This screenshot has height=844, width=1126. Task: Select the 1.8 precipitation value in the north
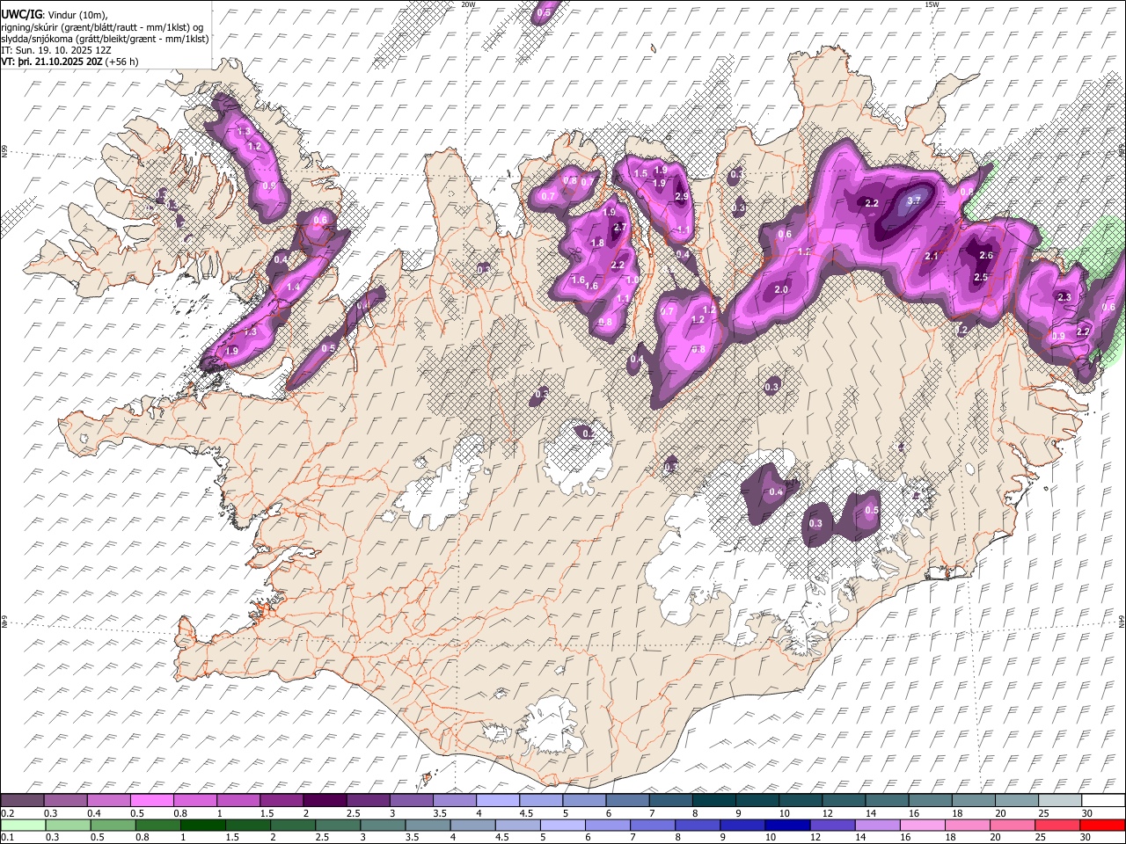coord(596,244)
